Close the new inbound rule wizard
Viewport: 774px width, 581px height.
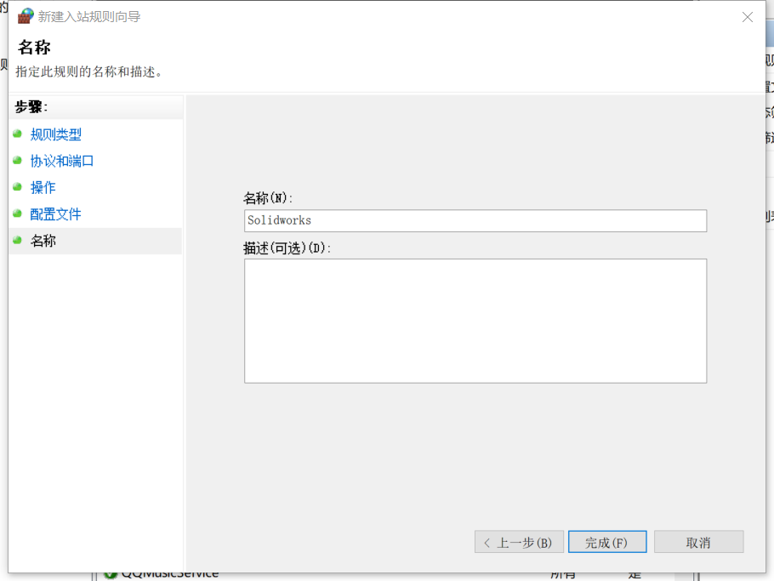click(x=748, y=17)
